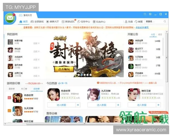Open first 推荐合辑 collection banner
This screenshot has height=137, width=172.
tap(64, 119)
